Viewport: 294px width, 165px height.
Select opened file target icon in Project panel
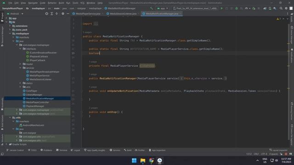pos(46,14)
